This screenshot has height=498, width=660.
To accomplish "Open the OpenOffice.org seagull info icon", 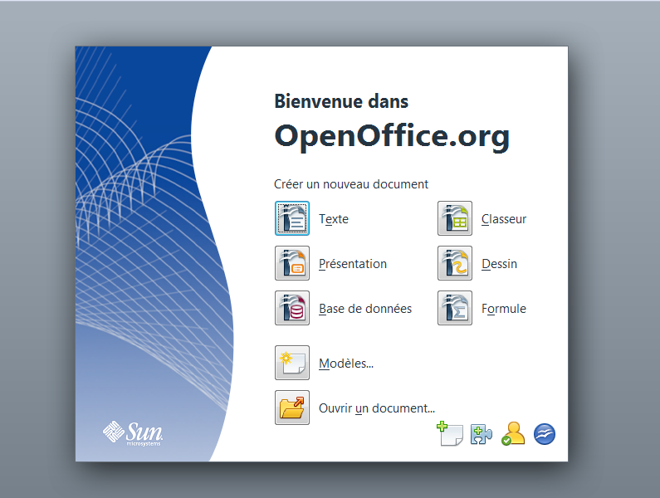I will tap(545, 434).
